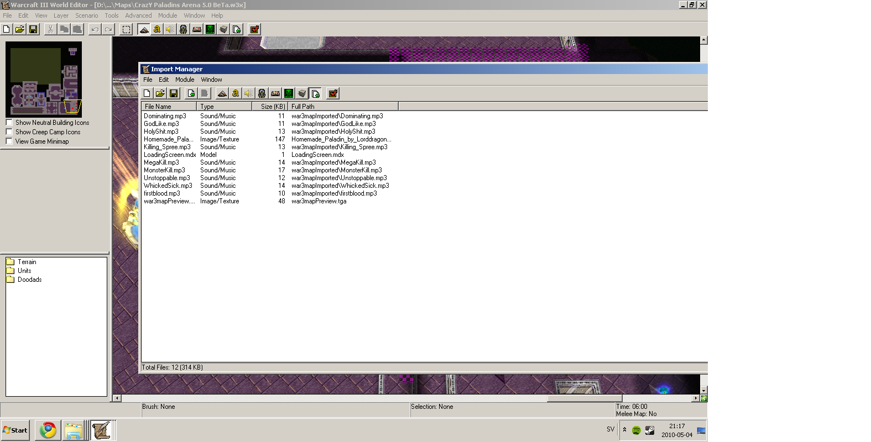Select firstblood.mp3 file entry
The image size is (871, 442).
pyautogui.click(x=162, y=193)
